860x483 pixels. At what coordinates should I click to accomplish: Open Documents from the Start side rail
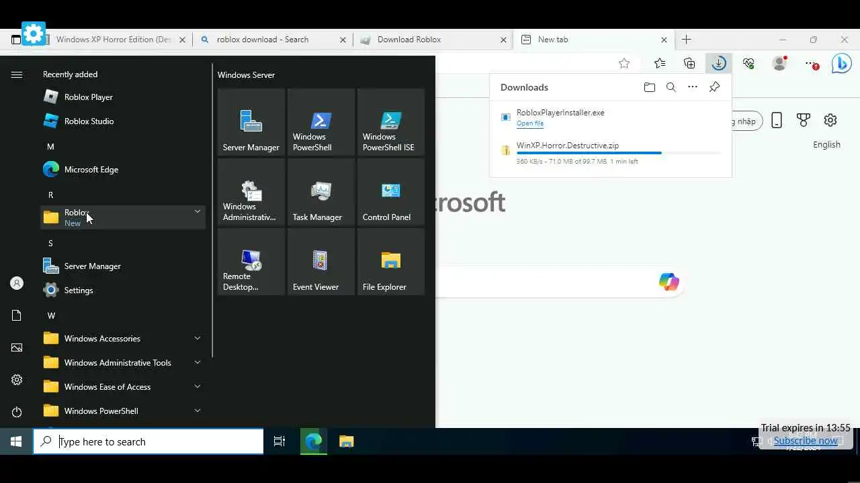pyautogui.click(x=17, y=315)
